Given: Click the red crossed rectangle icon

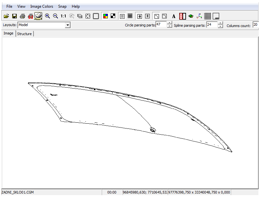Looking at the screenshot, I should tap(182, 16).
